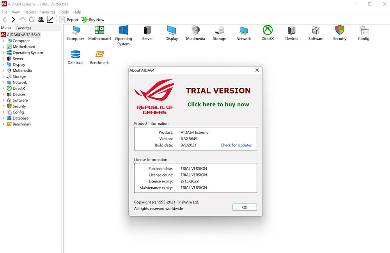Screen dimensions: 390x253
Task: Expand the Storage tree node arrow
Action: coord(4,76)
